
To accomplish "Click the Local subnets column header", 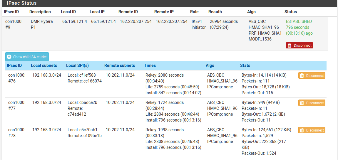I will coord(44,65).
